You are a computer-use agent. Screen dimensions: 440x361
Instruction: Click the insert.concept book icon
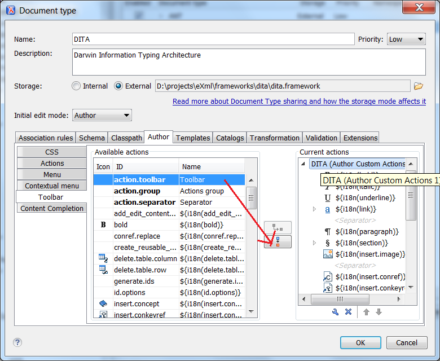pos(103,303)
